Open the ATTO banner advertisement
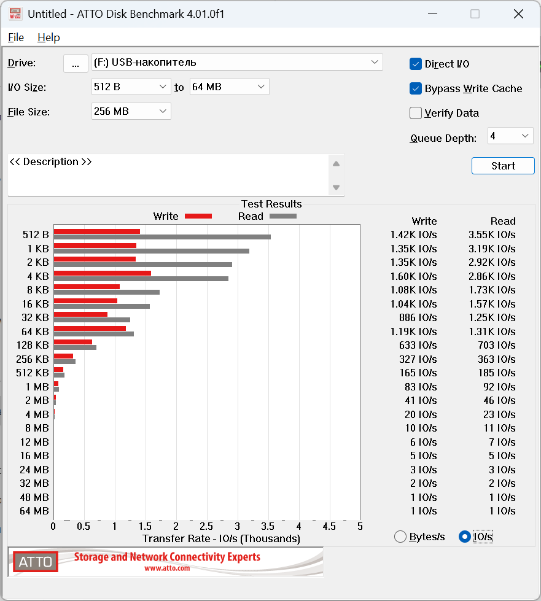 coord(166,562)
